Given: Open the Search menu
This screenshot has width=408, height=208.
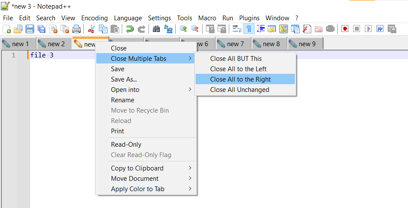Looking at the screenshot, I should coord(46,18).
